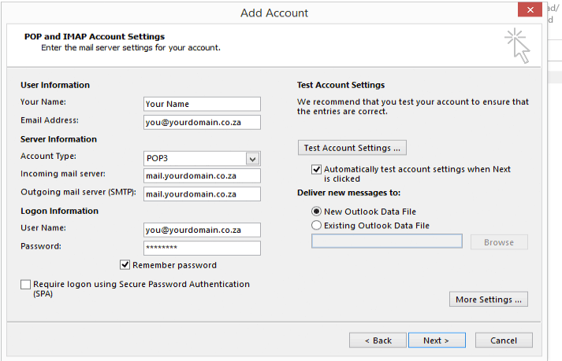Click the cursor wizard icon

pos(517,46)
